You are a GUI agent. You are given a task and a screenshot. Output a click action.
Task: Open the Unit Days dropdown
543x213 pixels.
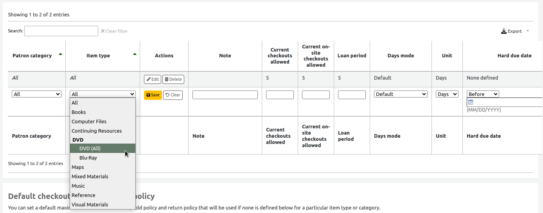tap(447, 94)
